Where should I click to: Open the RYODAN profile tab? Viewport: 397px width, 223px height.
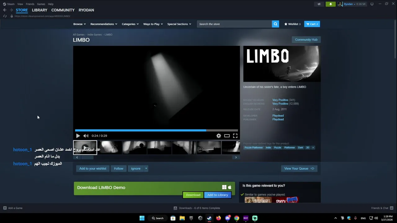(86, 10)
